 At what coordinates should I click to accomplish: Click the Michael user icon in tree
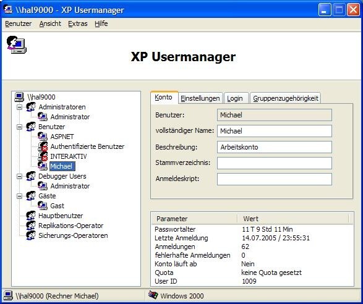coord(43,166)
